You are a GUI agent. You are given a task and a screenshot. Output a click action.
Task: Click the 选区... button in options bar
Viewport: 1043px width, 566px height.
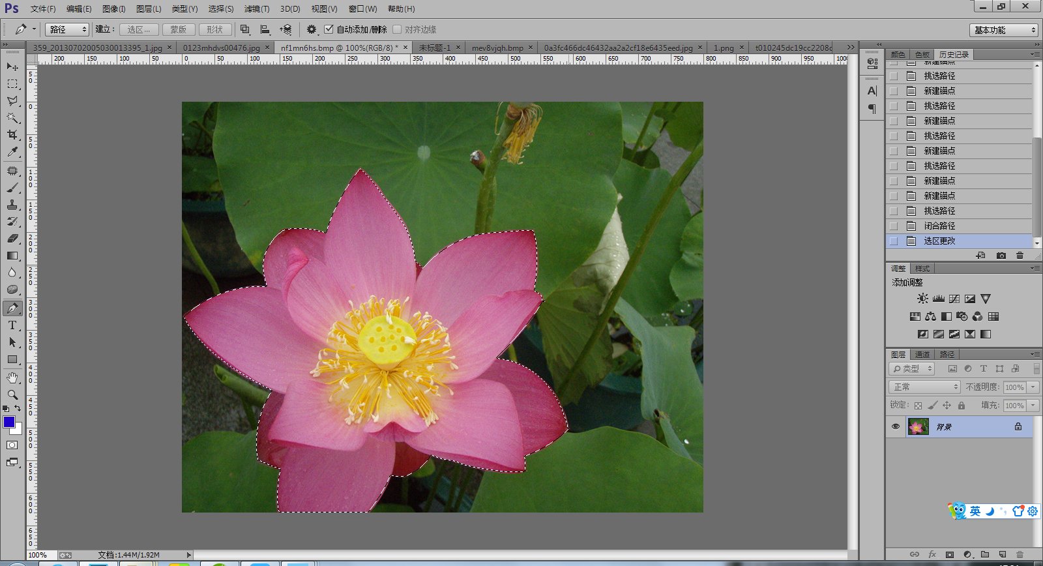point(139,29)
